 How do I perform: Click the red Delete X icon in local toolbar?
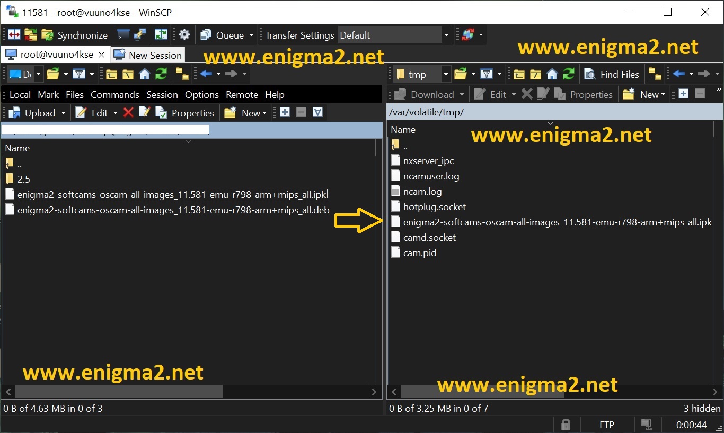128,112
